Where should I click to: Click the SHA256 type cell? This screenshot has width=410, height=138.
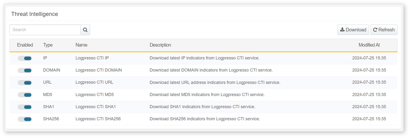pos(51,119)
